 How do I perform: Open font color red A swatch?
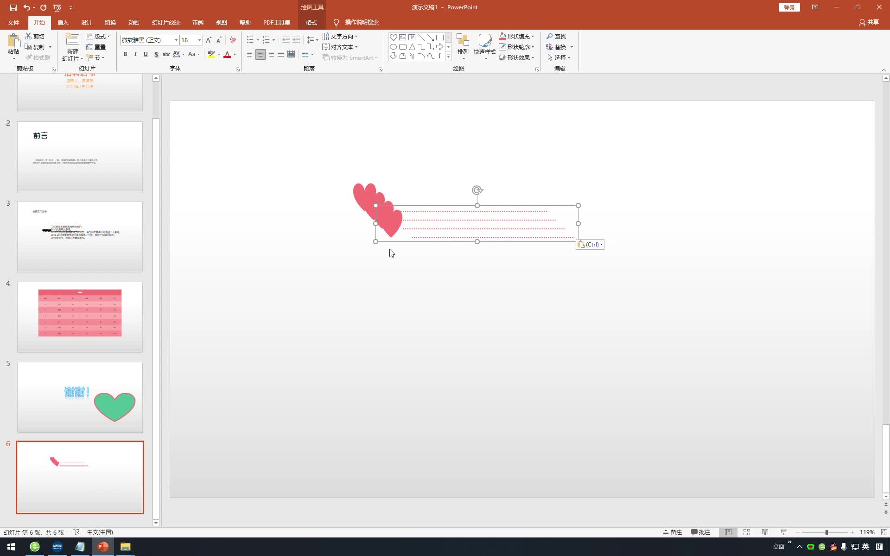click(227, 54)
